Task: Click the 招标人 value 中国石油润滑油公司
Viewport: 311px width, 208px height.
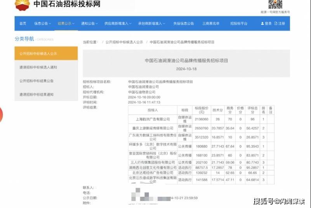Action: click(x=143, y=87)
